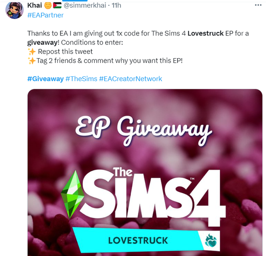266x256 pixels.
Task: Click sparkle emoji before Repost this tweet
Action: 32,51
